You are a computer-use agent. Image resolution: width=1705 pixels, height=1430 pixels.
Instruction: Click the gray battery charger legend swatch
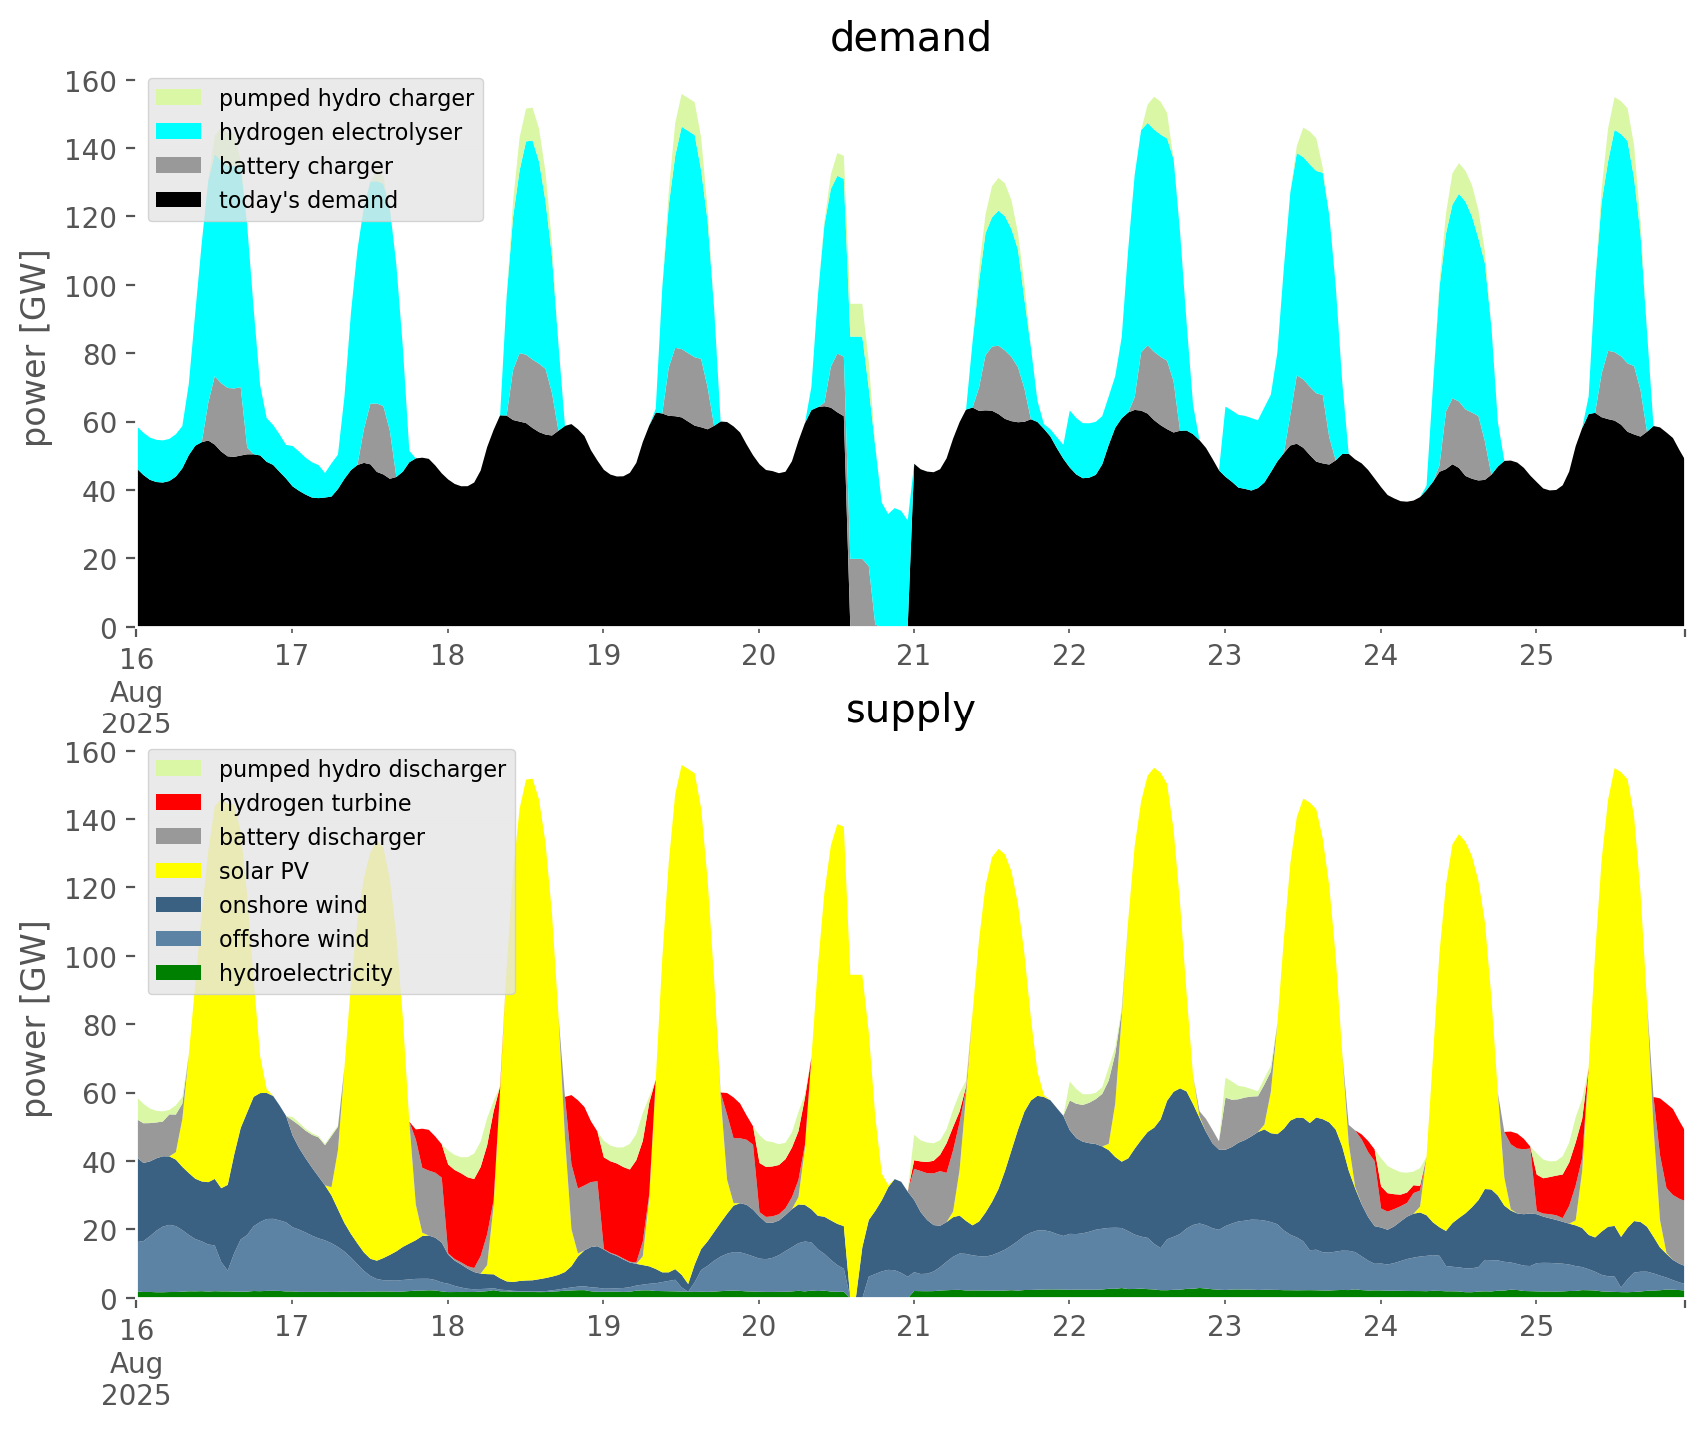coord(180,166)
